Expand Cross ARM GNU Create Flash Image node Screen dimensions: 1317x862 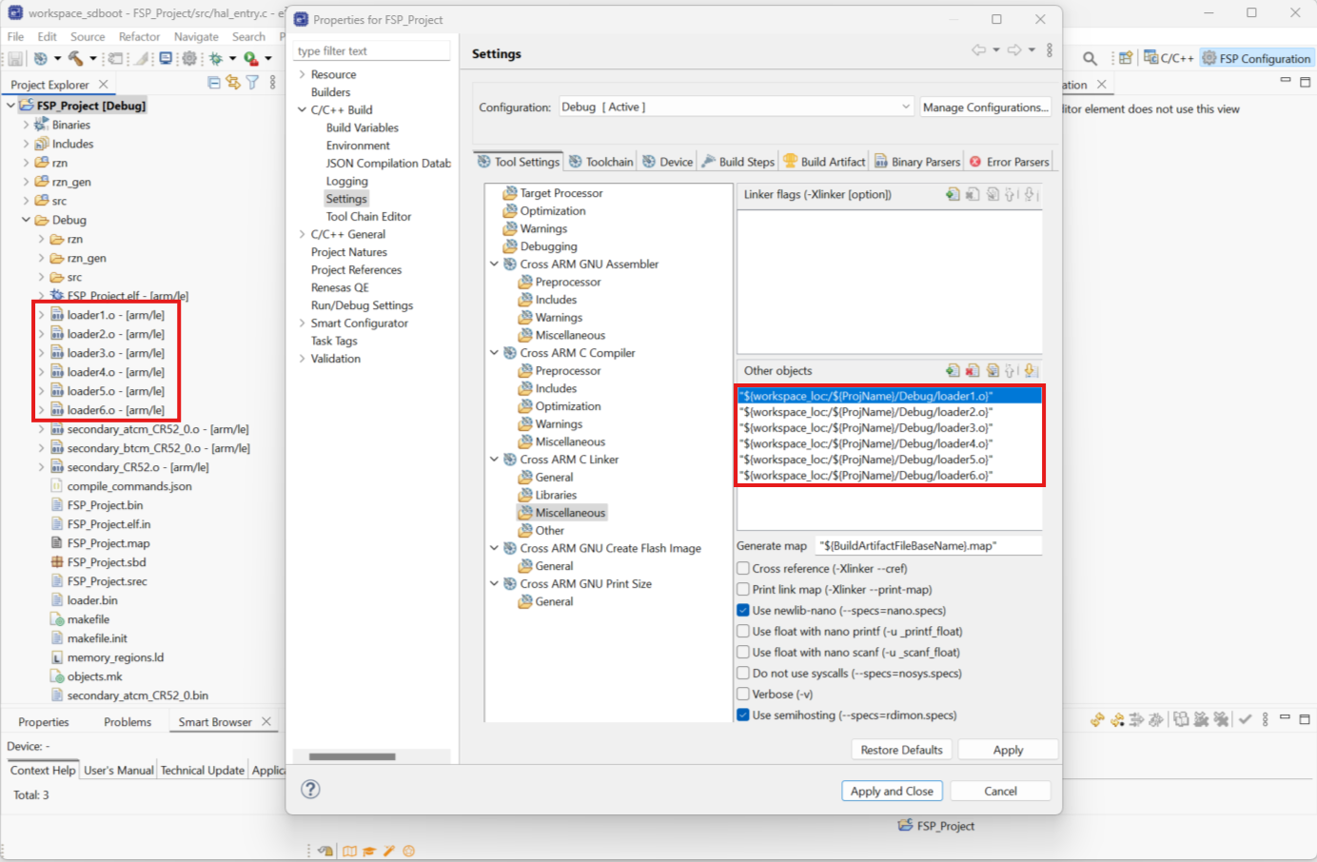[494, 548]
